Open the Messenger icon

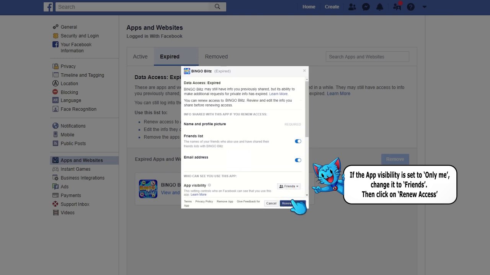pos(366,7)
